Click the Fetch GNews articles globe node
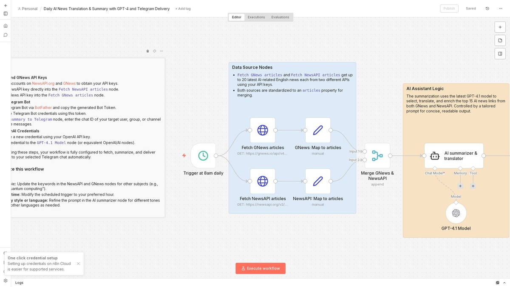510x287 pixels. tap(263, 130)
